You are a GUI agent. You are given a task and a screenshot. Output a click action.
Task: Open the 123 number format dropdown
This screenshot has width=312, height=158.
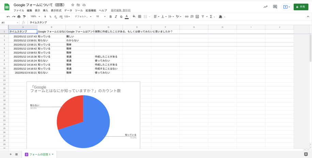coord(67,17)
